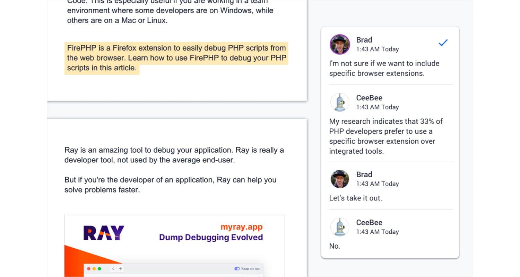Screen dimensions: 520x277
Task: Click Brad's avatar beside 'Let's take it out.'
Action: point(340,179)
